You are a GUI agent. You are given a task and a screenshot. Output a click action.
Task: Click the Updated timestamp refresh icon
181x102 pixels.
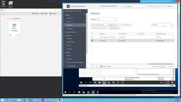coord(64,11)
